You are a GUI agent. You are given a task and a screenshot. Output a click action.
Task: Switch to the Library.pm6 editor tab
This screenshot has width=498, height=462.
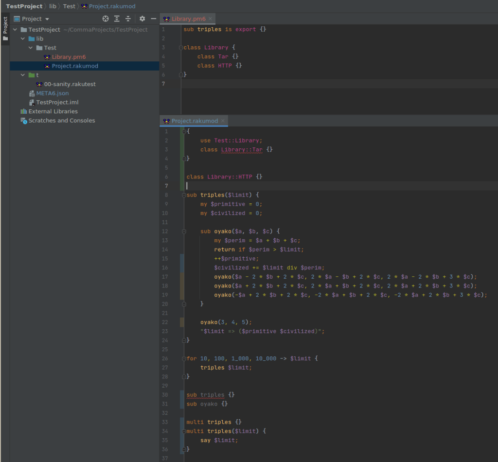tap(189, 19)
